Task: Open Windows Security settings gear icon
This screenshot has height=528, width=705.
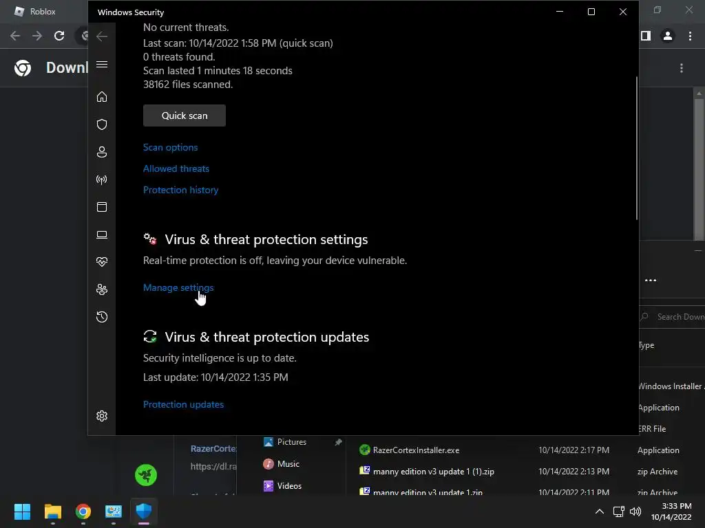Action: tap(102, 416)
